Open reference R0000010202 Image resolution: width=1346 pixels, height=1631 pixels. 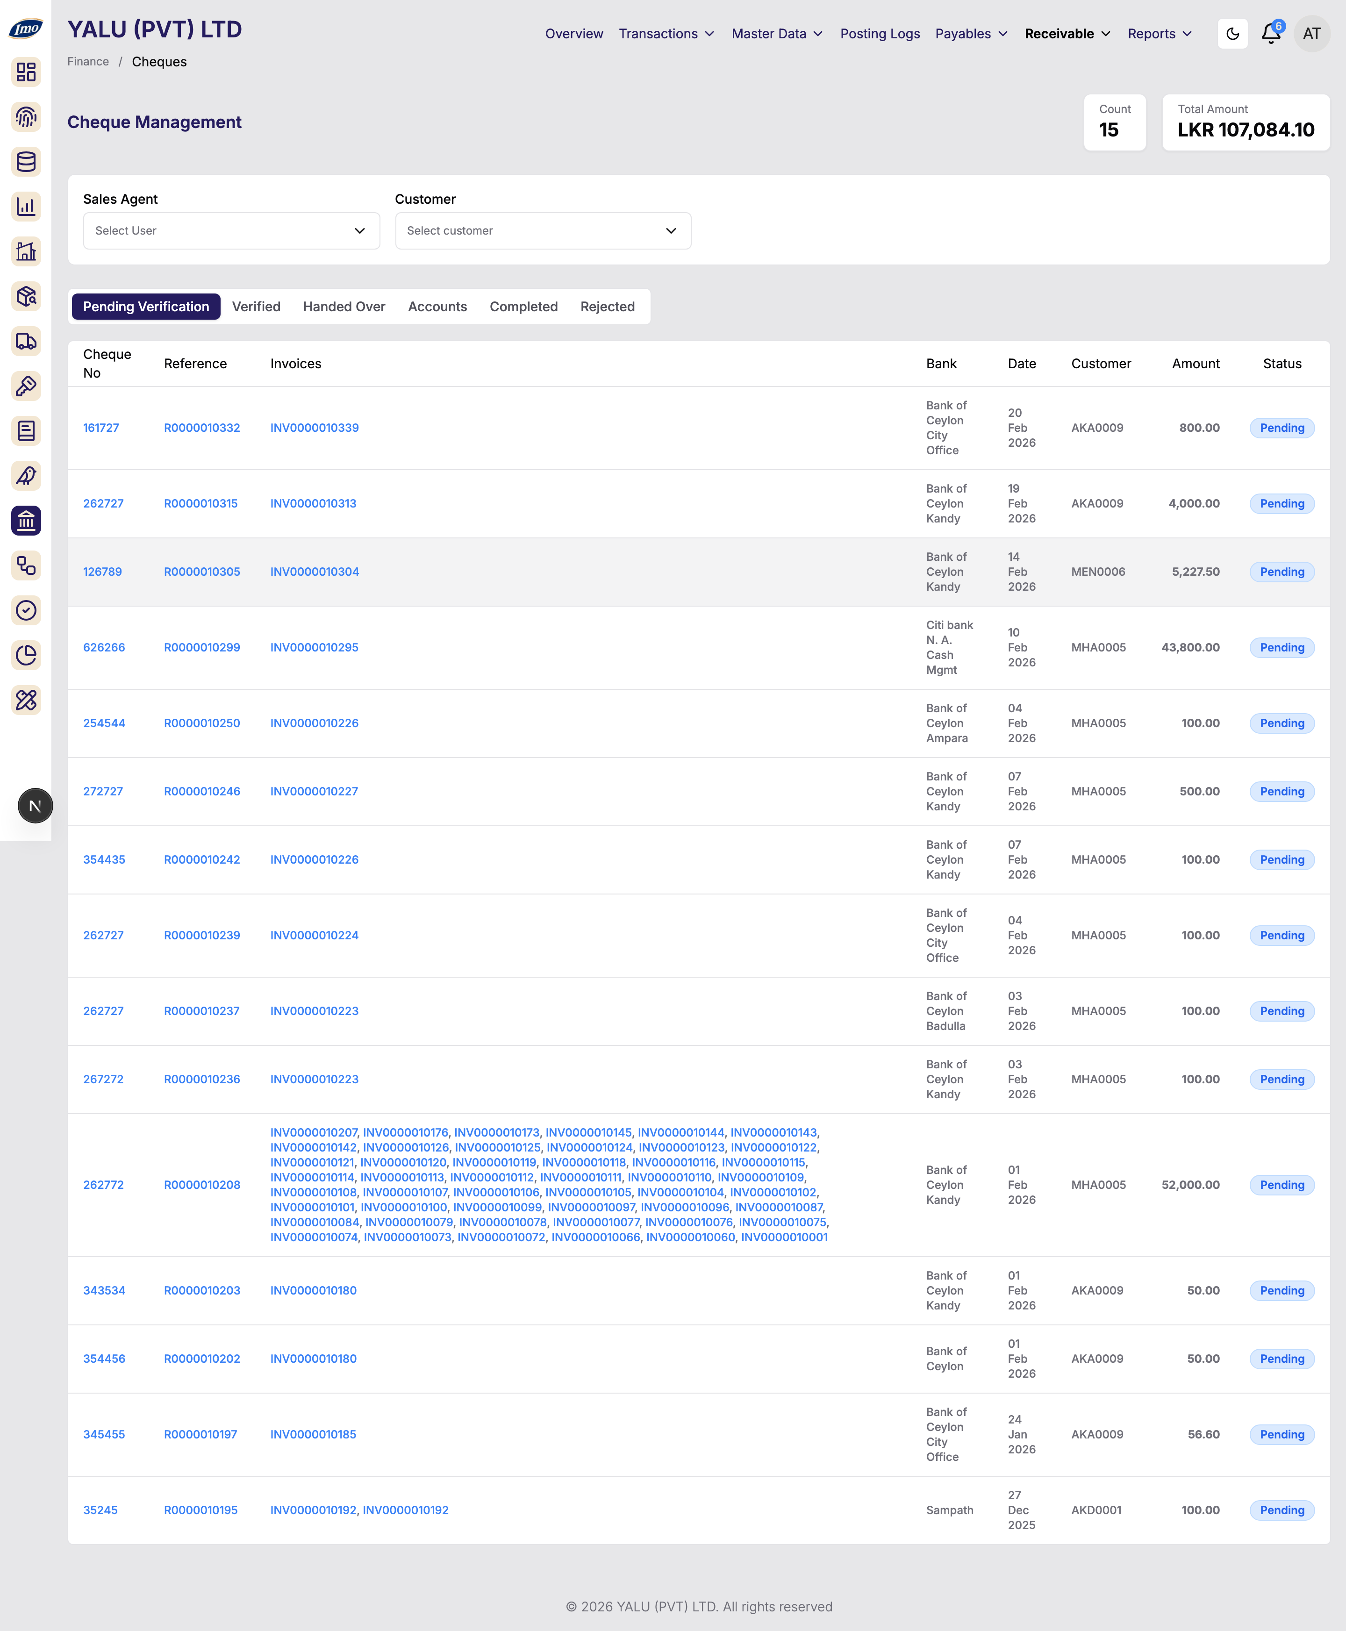[201, 1359]
